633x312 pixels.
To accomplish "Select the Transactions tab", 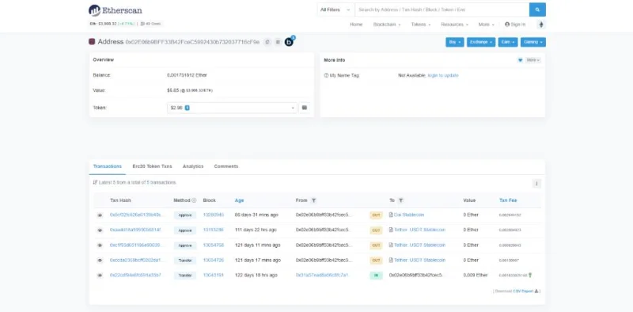I will pyautogui.click(x=108, y=166).
